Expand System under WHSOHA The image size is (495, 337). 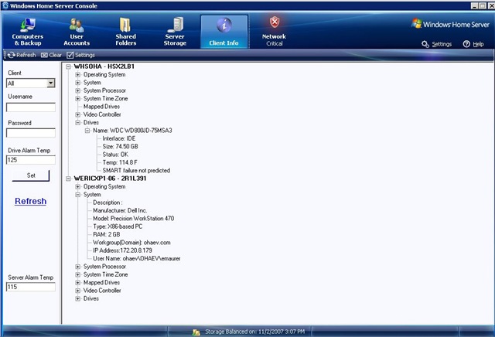77,83
